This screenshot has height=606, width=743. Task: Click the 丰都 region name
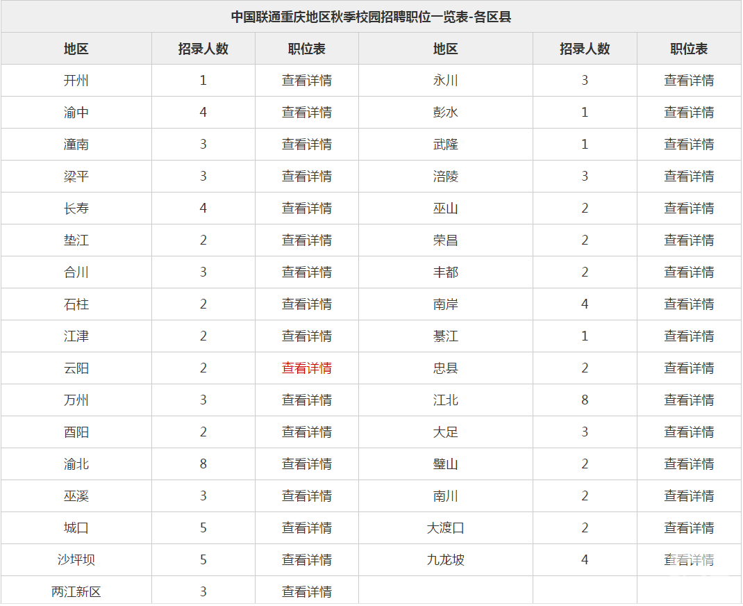445,272
